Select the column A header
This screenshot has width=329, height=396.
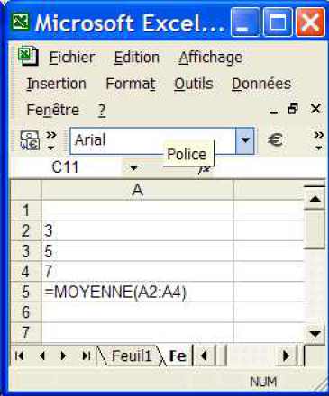coord(137,190)
